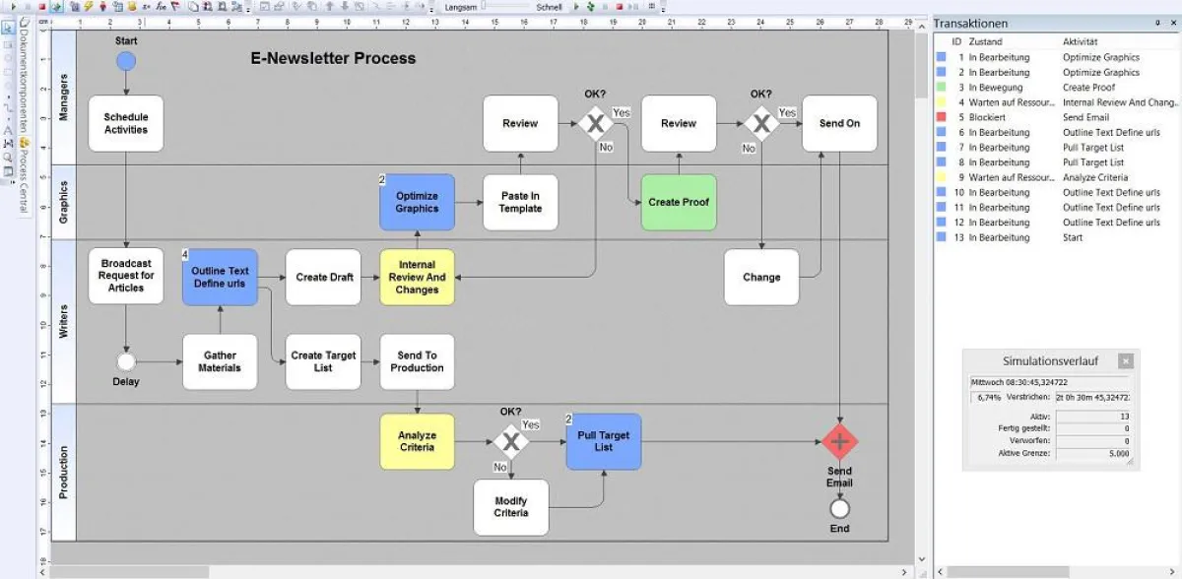
Task: Click the fx function toolbar icon
Action: [x=161, y=5]
